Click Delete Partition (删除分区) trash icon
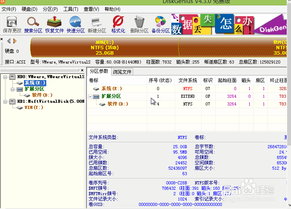Screen dimensions: 291x209 [x=139, y=25]
